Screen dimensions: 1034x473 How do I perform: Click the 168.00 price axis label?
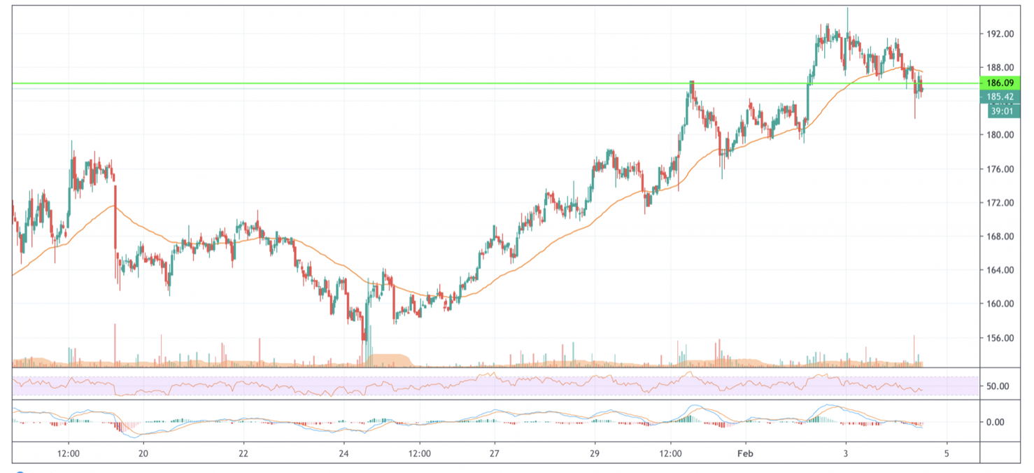click(x=1003, y=236)
